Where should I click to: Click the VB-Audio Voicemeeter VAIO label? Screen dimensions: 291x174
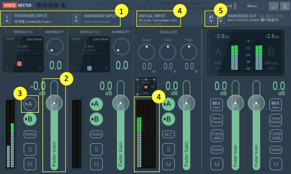(x=158, y=20)
